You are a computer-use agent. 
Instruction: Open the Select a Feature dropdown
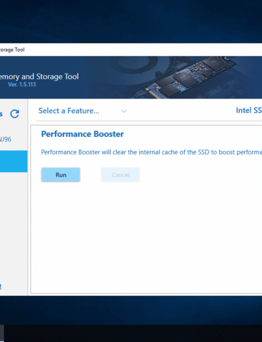coord(82,111)
